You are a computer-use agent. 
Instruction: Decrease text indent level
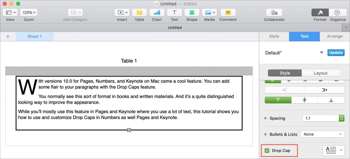tap(285, 90)
